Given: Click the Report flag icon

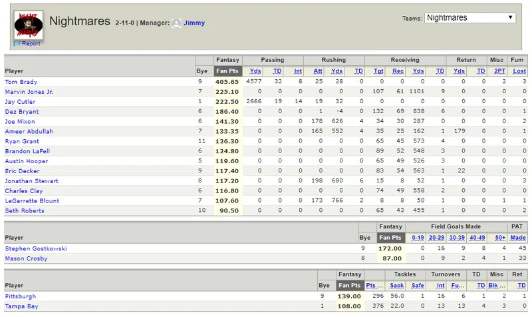Looking at the screenshot, I should pyautogui.click(x=17, y=43).
